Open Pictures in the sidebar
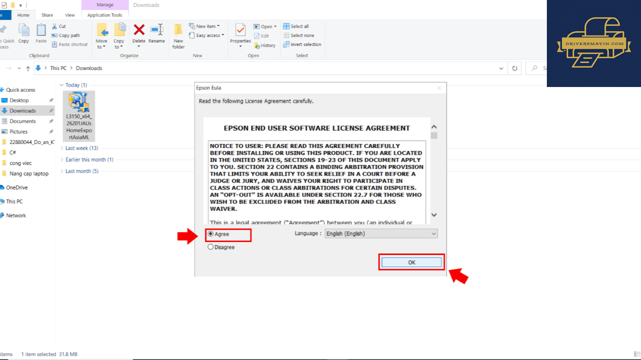The height and width of the screenshot is (360, 641). pos(19,132)
